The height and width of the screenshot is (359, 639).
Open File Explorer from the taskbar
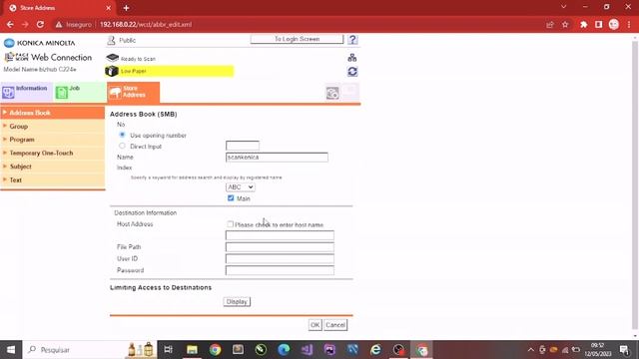tap(192, 350)
